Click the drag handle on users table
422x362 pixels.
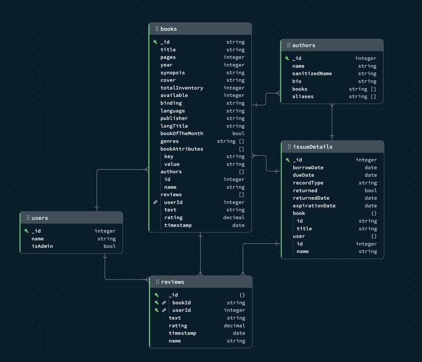point(28,218)
